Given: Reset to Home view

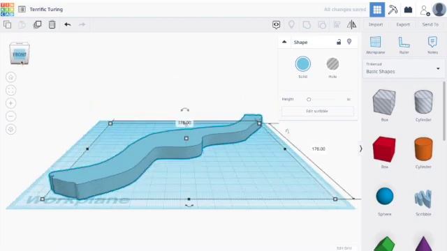Looking at the screenshot, I should [x=11, y=77].
